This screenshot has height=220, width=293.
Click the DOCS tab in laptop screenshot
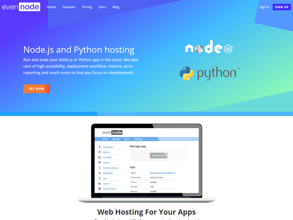tap(127, 139)
